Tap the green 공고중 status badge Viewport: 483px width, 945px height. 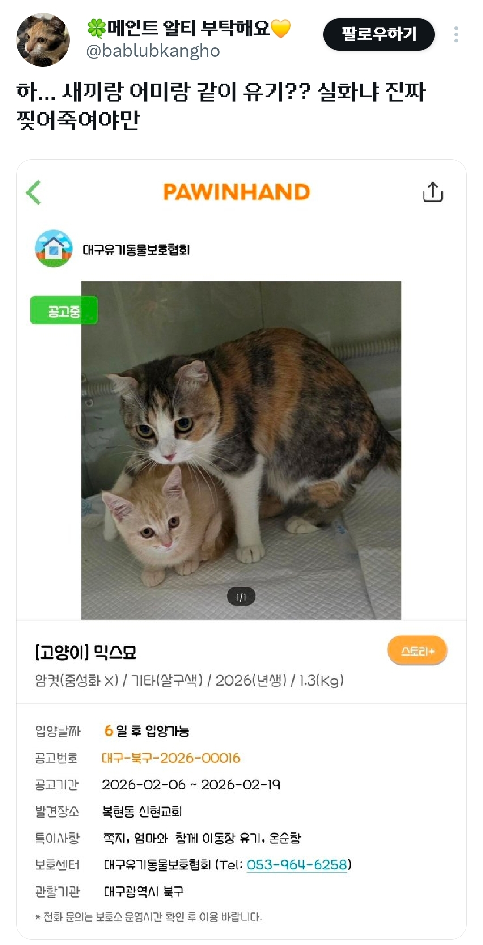coord(64,310)
